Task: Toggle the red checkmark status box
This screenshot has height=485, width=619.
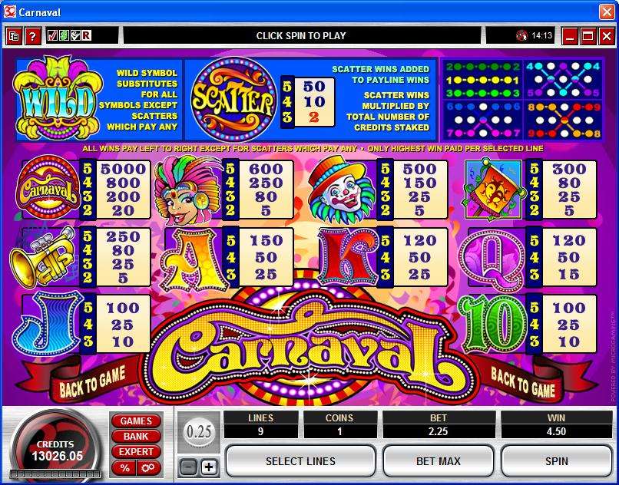Action: (52, 36)
